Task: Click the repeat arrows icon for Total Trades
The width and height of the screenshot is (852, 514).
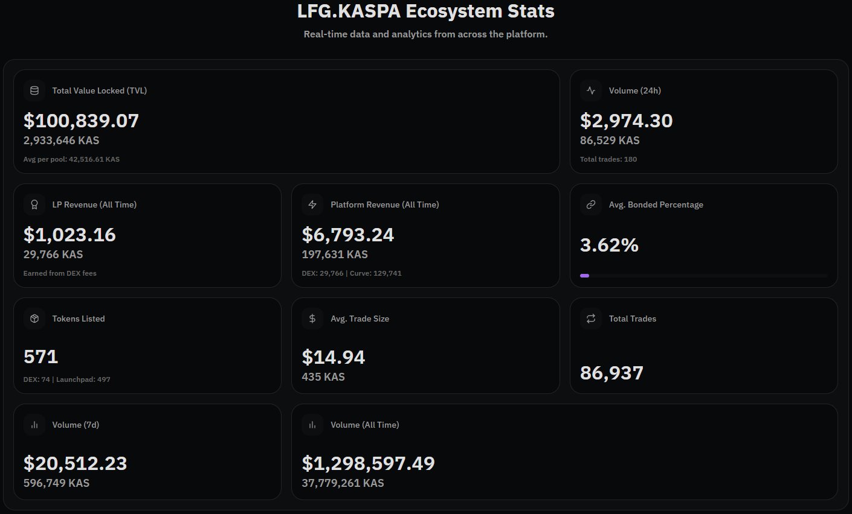Action: pos(591,319)
